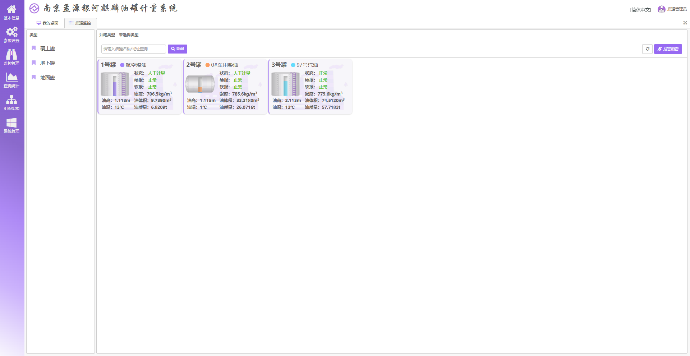The width and height of the screenshot is (690, 356).
Task: Click the 2号罐 horizontal tank image
Action: click(x=200, y=84)
